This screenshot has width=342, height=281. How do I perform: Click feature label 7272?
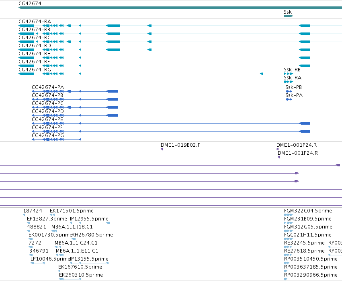click(x=35, y=243)
